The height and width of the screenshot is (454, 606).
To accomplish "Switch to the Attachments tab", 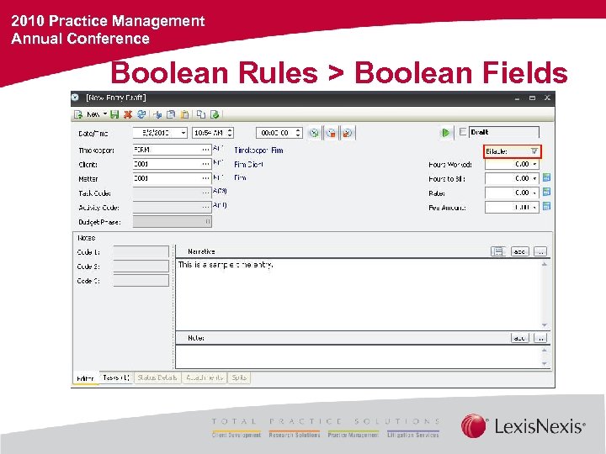I will [205, 377].
